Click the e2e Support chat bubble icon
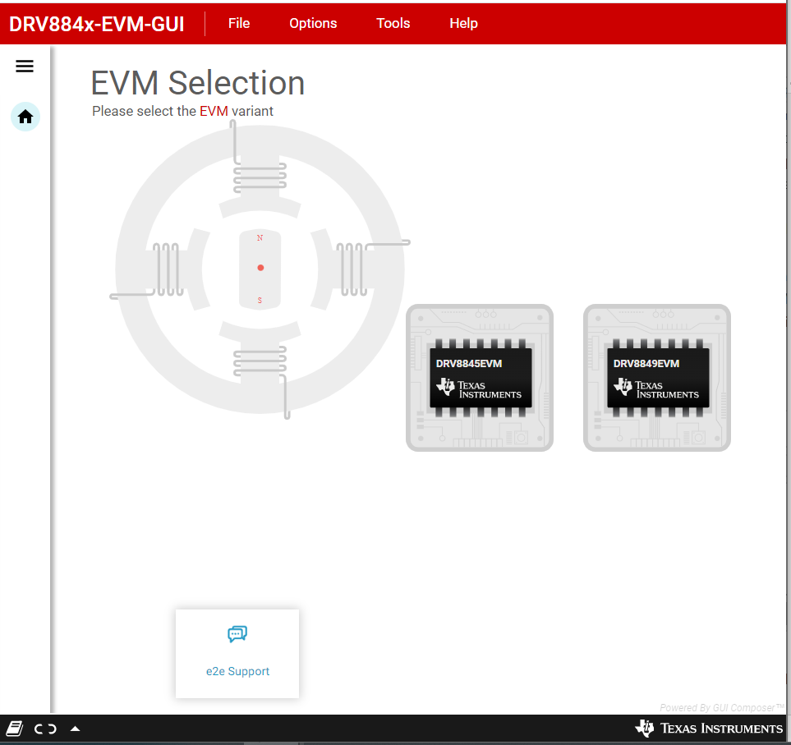The height and width of the screenshot is (745, 791). point(237,633)
